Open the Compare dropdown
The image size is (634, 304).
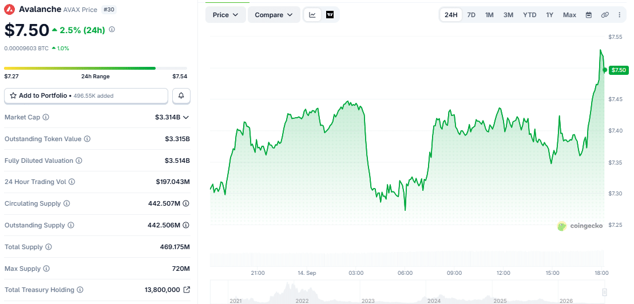tap(274, 15)
